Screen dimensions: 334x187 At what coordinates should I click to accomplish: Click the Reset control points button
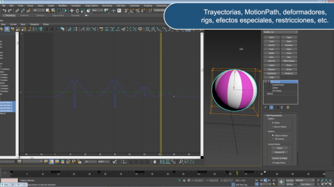280,148
